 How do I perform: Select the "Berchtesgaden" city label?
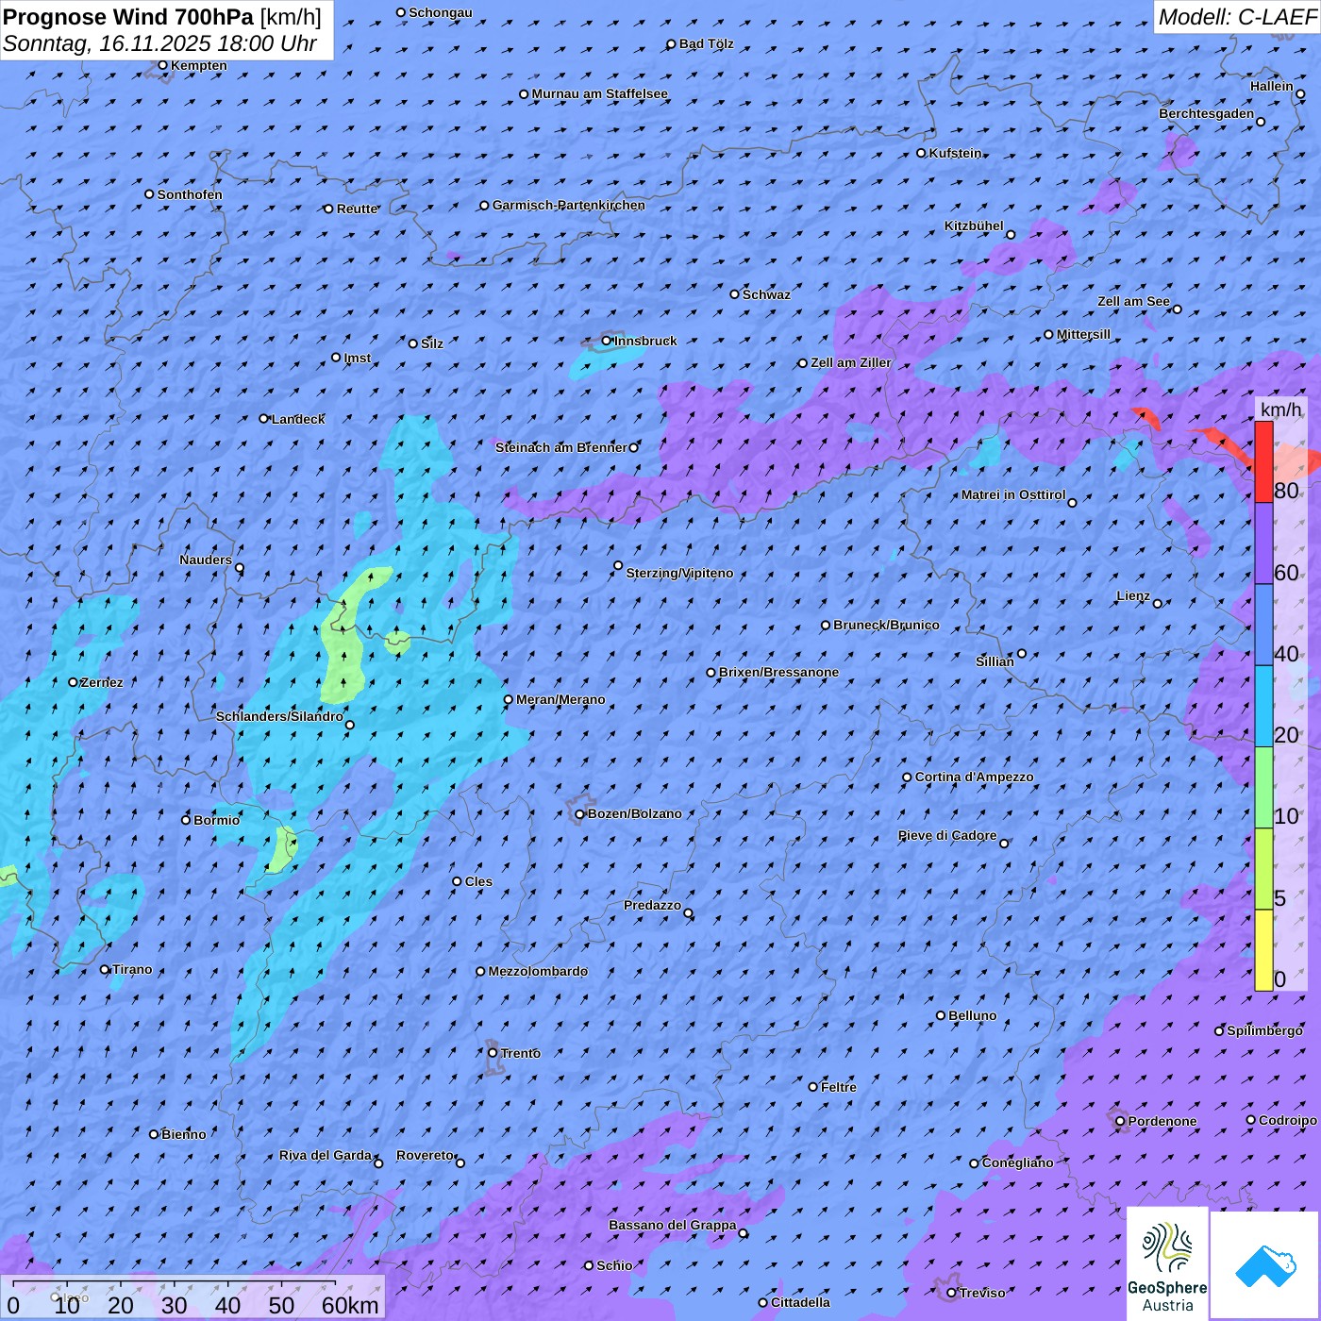pyautogui.click(x=1206, y=113)
